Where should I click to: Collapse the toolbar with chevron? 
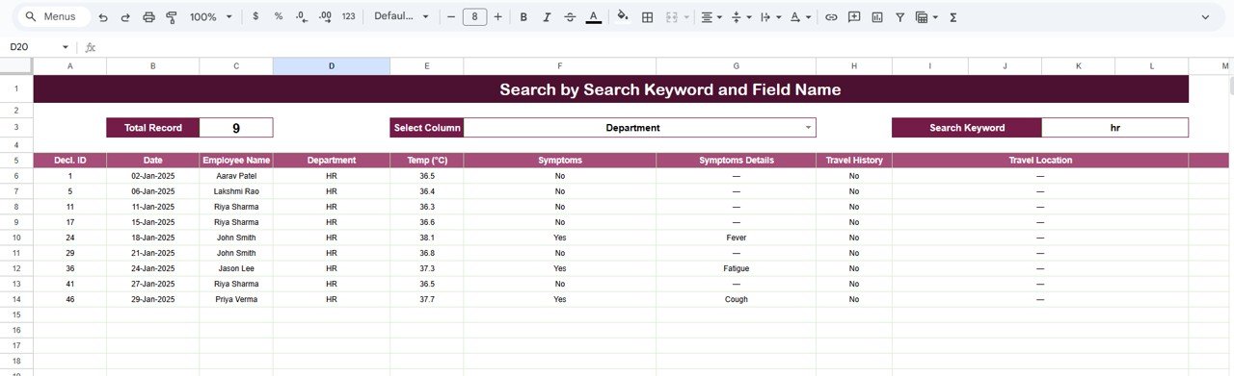(x=1205, y=17)
